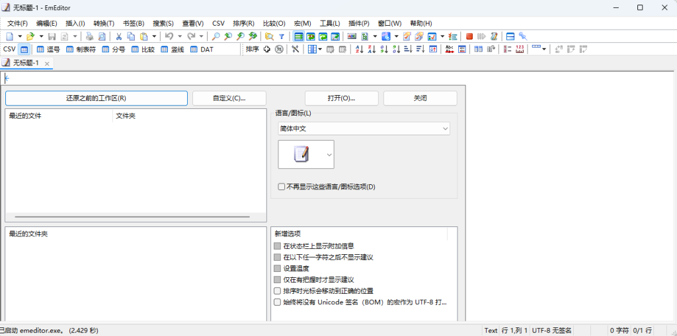Click UTF-8 无签名 in status bar
The width and height of the screenshot is (677, 336).
pyautogui.click(x=552, y=331)
